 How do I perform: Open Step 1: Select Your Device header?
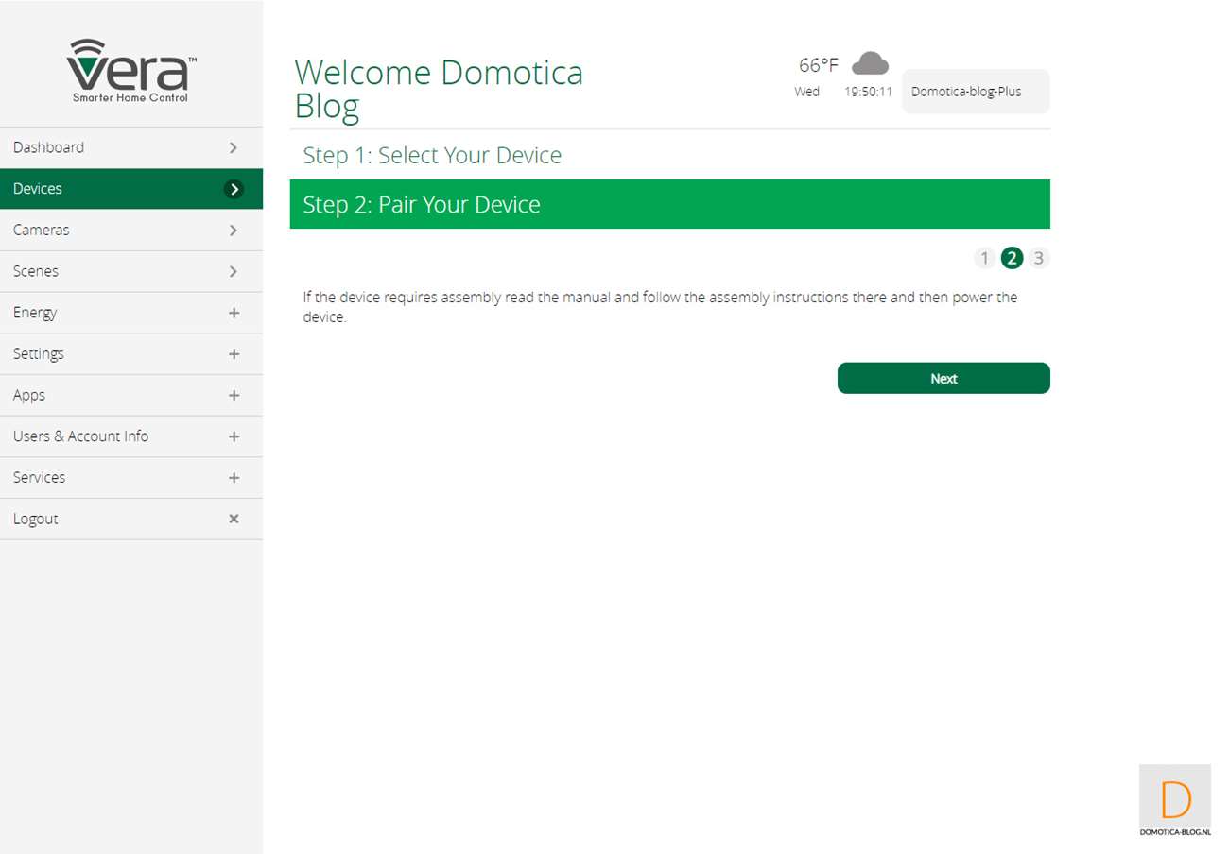[432, 155]
